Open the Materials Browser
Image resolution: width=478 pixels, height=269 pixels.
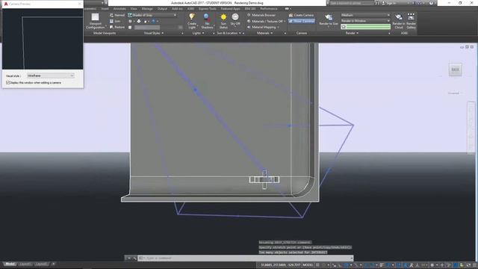tap(261, 15)
